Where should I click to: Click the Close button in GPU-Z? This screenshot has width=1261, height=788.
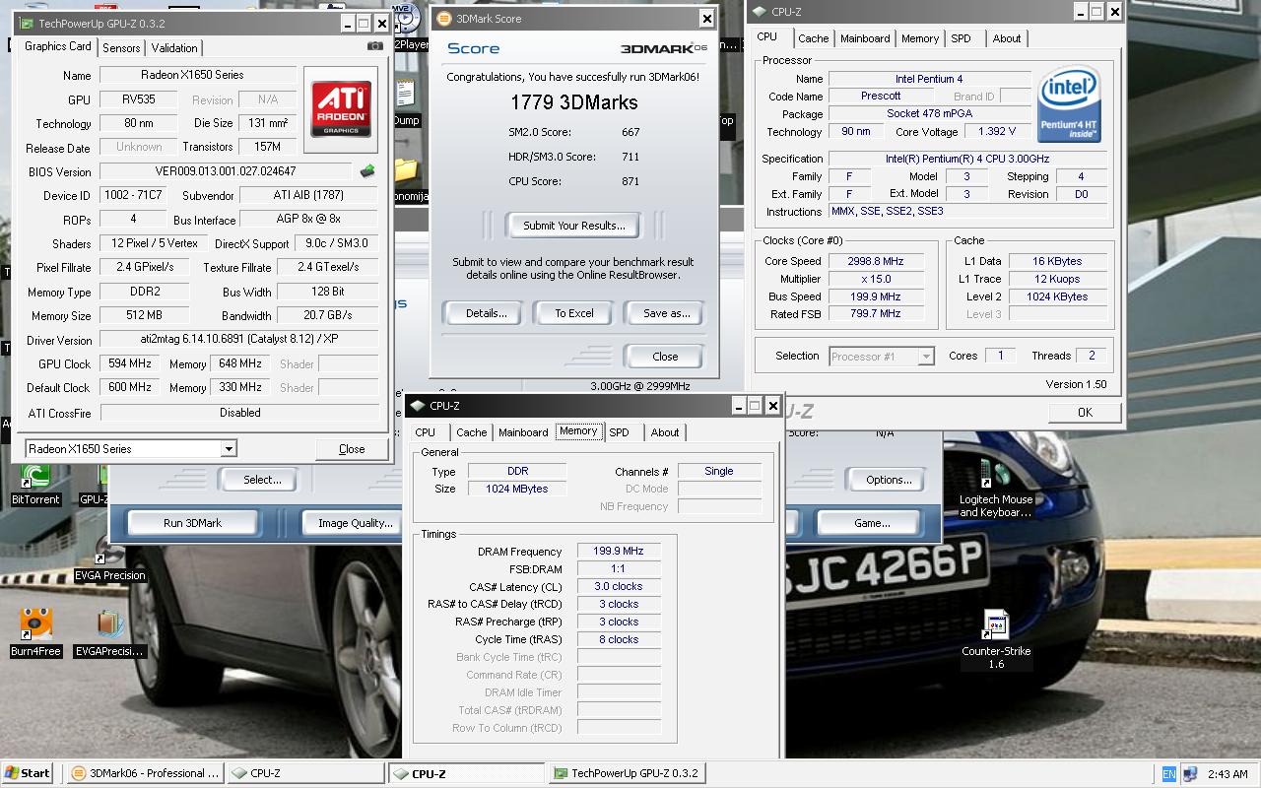352,448
